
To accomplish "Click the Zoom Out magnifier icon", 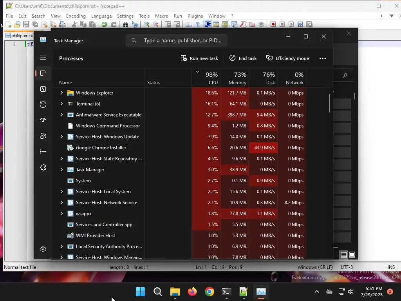I will (x=156, y=24).
